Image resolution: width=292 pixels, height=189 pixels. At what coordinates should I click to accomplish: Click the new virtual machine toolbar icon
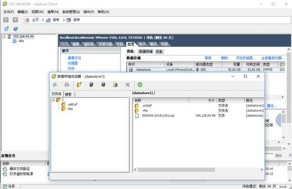pyautogui.click(x=6, y=29)
